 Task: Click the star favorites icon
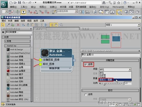coord(119,3)
